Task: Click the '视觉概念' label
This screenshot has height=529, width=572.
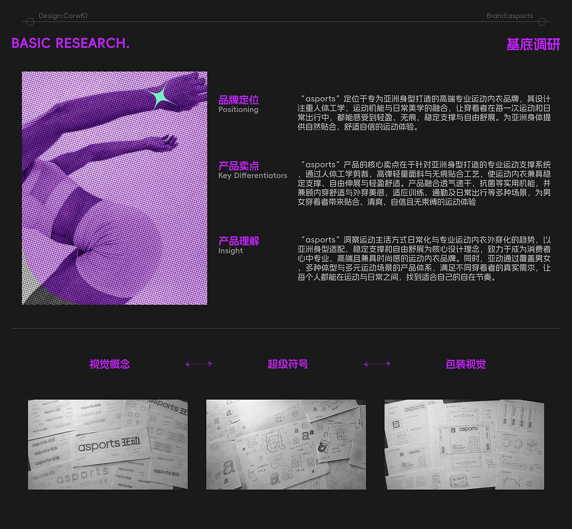Action: point(109,364)
